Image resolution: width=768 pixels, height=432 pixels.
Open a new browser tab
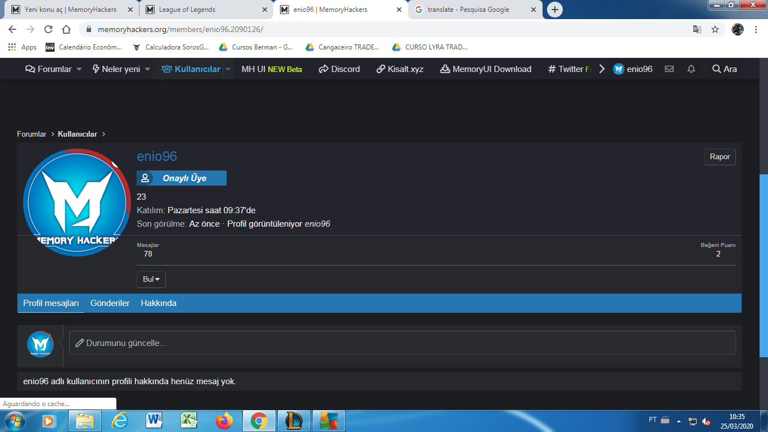point(555,10)
